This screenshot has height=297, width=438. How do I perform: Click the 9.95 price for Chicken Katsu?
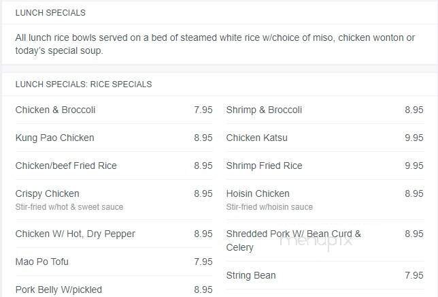pyautogui.click(x=414, y=138)
